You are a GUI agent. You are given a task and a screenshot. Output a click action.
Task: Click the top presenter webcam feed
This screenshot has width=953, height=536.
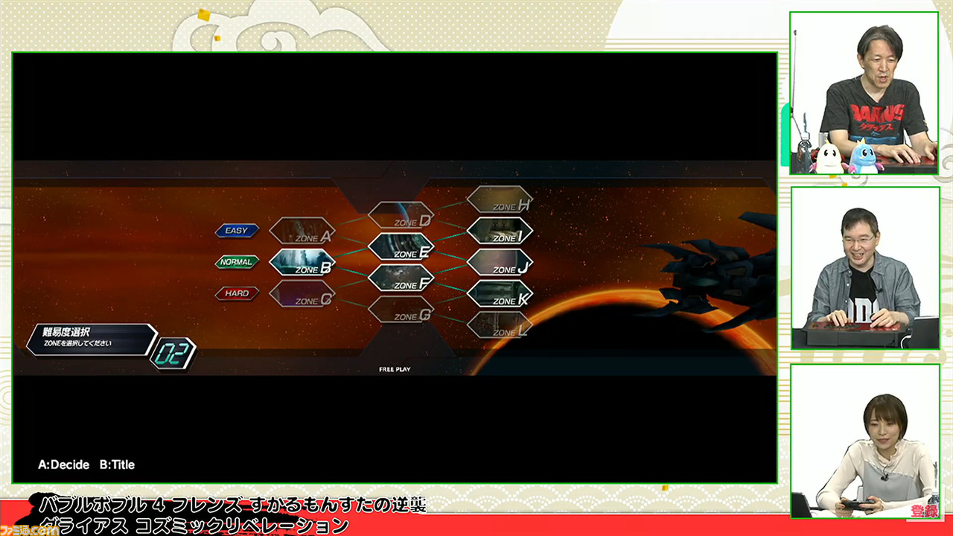click(864, 93)
